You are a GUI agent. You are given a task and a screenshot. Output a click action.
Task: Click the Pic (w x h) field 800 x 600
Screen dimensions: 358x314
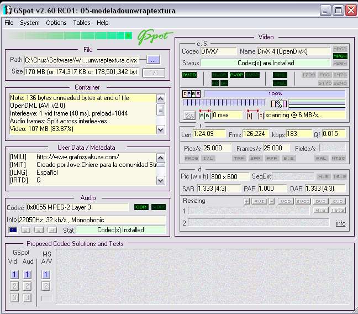230,177
